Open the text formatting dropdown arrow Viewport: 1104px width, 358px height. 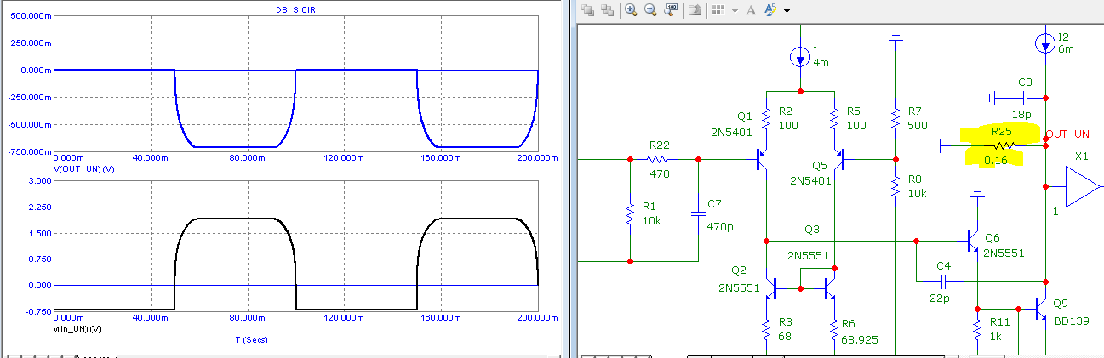787,11
